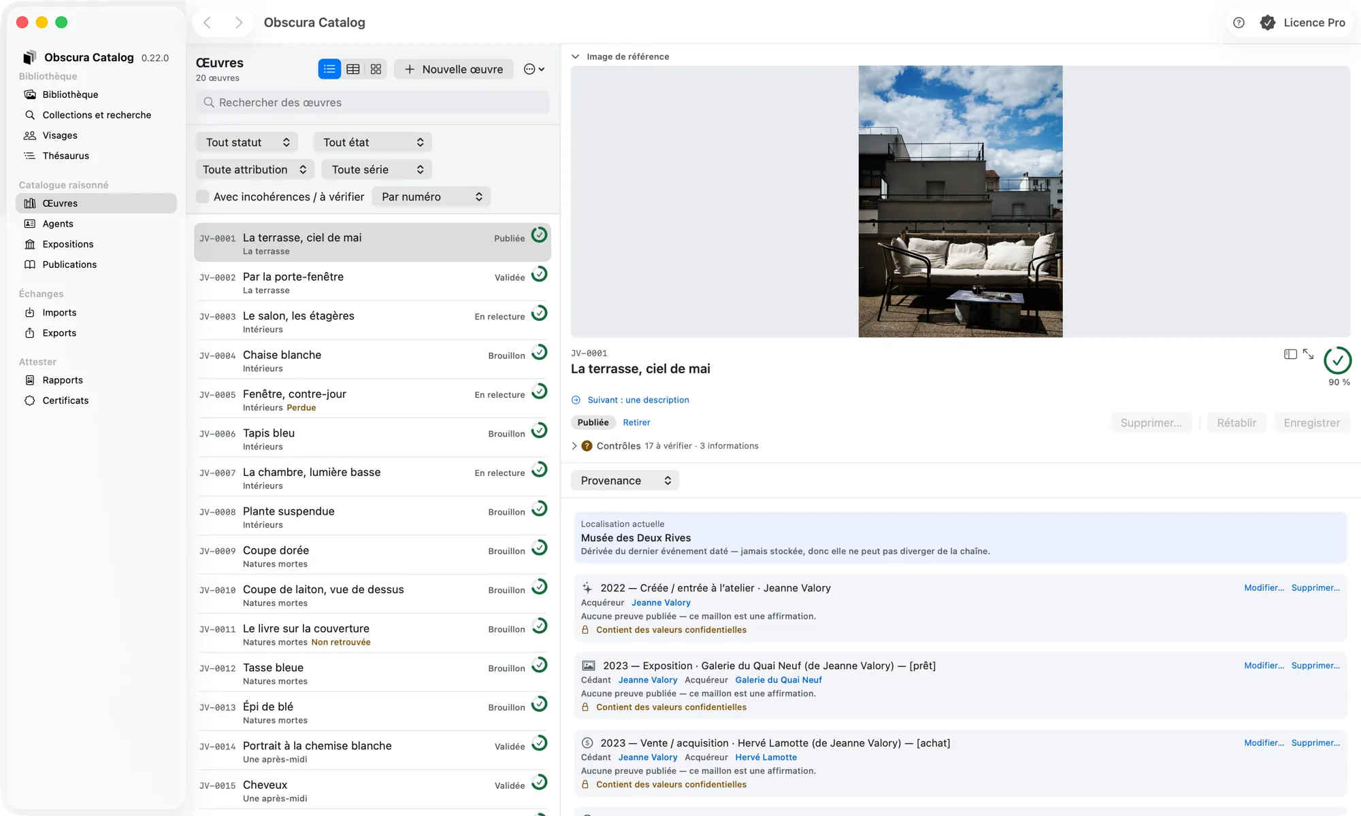This screenshot has height=816, width=1361.
Task: Open Exports in the sidebar
Action: click(59, 333)
